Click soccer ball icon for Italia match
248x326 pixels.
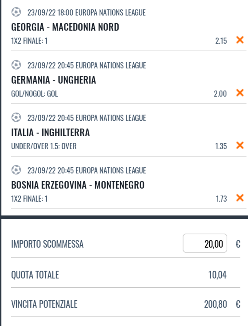(x=16, y=117)
